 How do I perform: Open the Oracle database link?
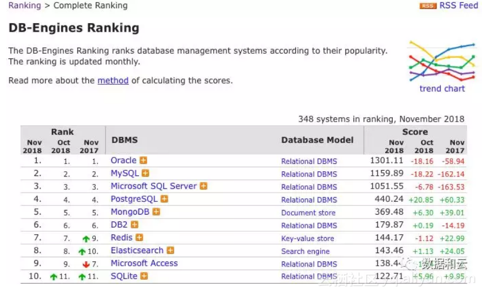click(x=123, y=160)
